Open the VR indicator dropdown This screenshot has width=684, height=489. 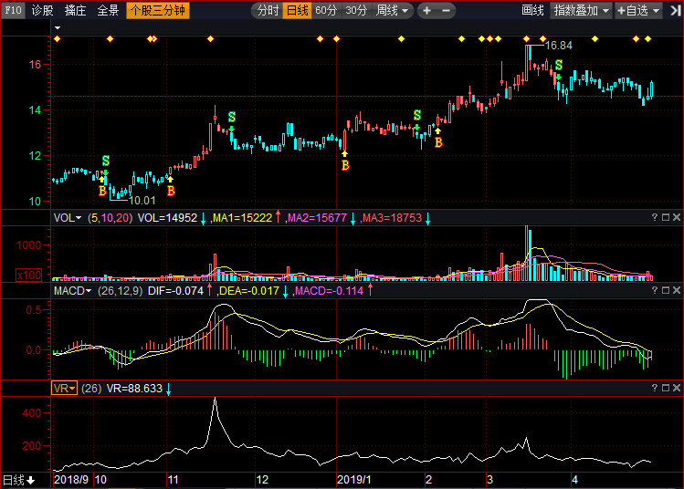point(64,388)
